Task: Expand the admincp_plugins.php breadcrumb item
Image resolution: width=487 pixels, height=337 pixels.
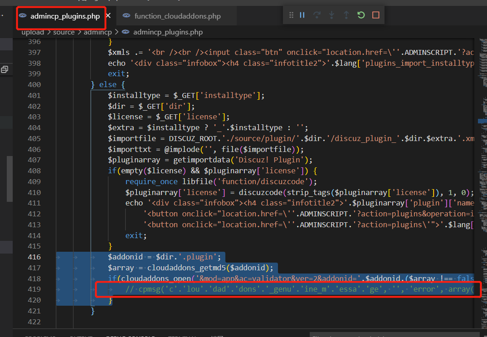Action: 168,32
